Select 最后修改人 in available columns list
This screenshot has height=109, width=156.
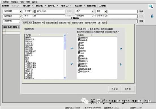point(30,39)
